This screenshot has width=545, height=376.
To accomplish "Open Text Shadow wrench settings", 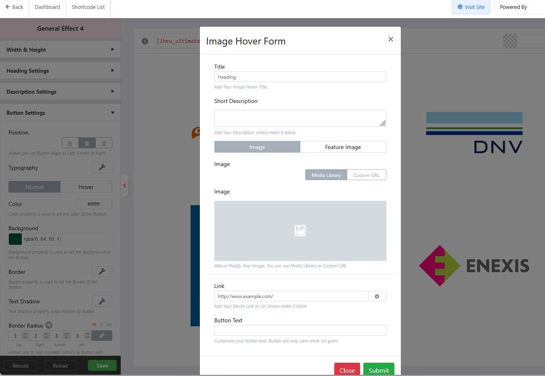I will [102, 301].
